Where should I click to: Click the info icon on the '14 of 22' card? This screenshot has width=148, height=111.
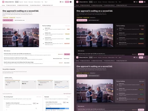coord(51,82)
